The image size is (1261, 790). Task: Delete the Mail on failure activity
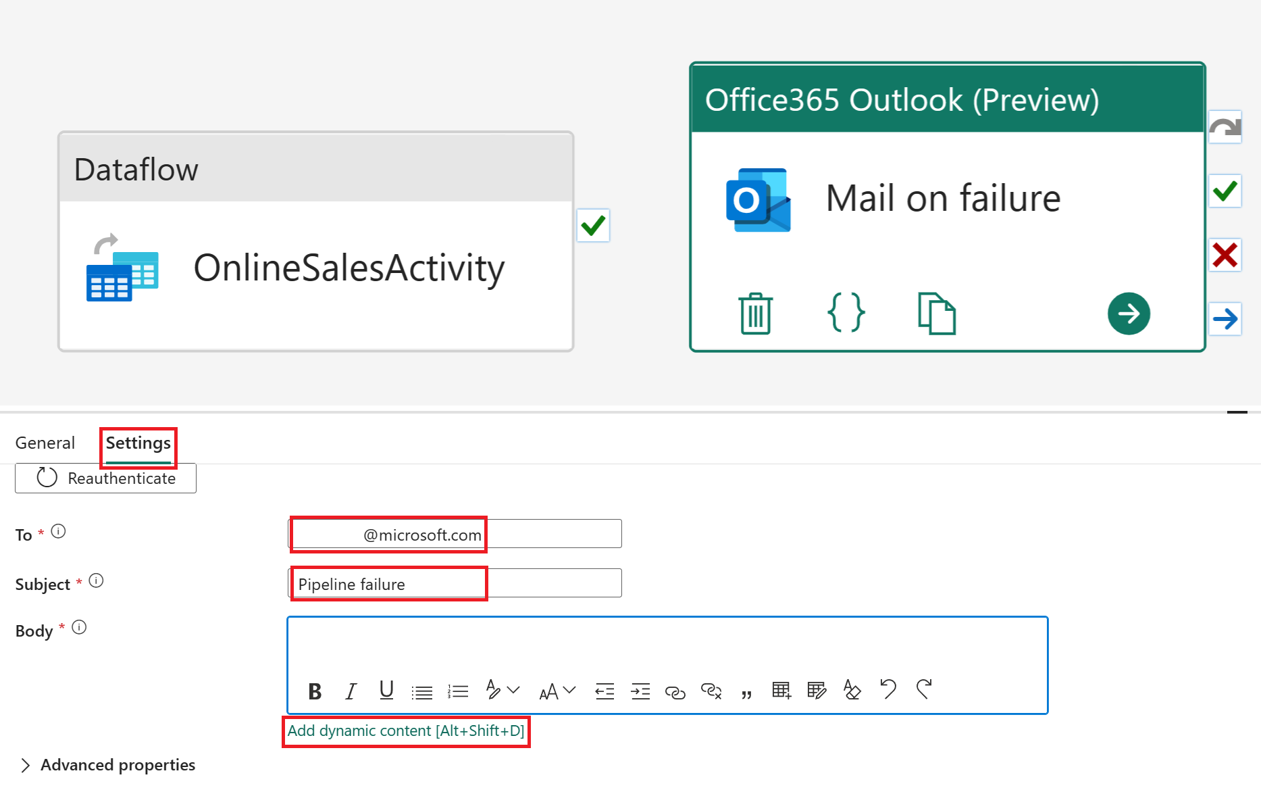point(754,313)
